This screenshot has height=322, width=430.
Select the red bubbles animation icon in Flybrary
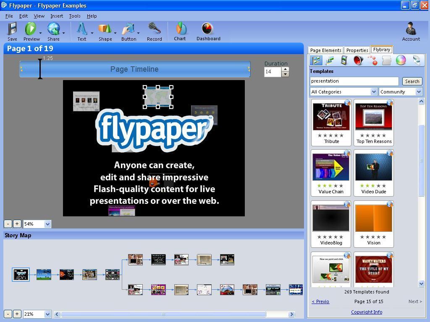tap(372, 60)
